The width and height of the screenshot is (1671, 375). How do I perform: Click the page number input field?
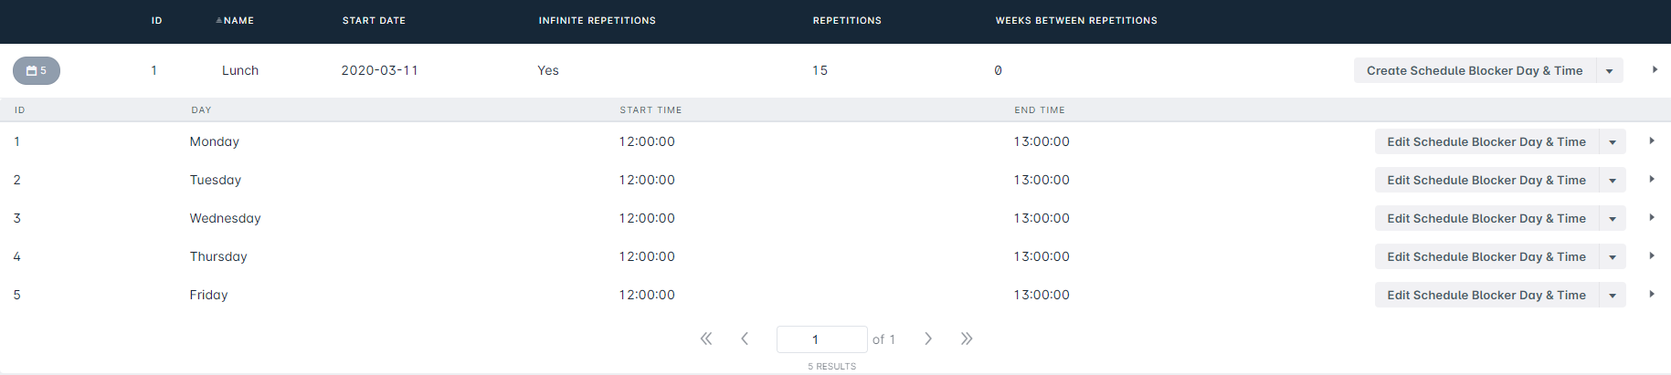(x=821, y=339)
